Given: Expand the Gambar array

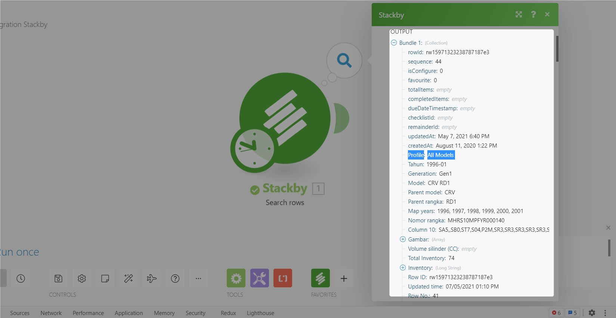Looking at the screenshot, I should [x=403, y=240].
